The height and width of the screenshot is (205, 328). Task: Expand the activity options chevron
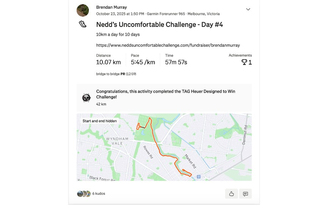pyautogui.click(x=248, y=9)
